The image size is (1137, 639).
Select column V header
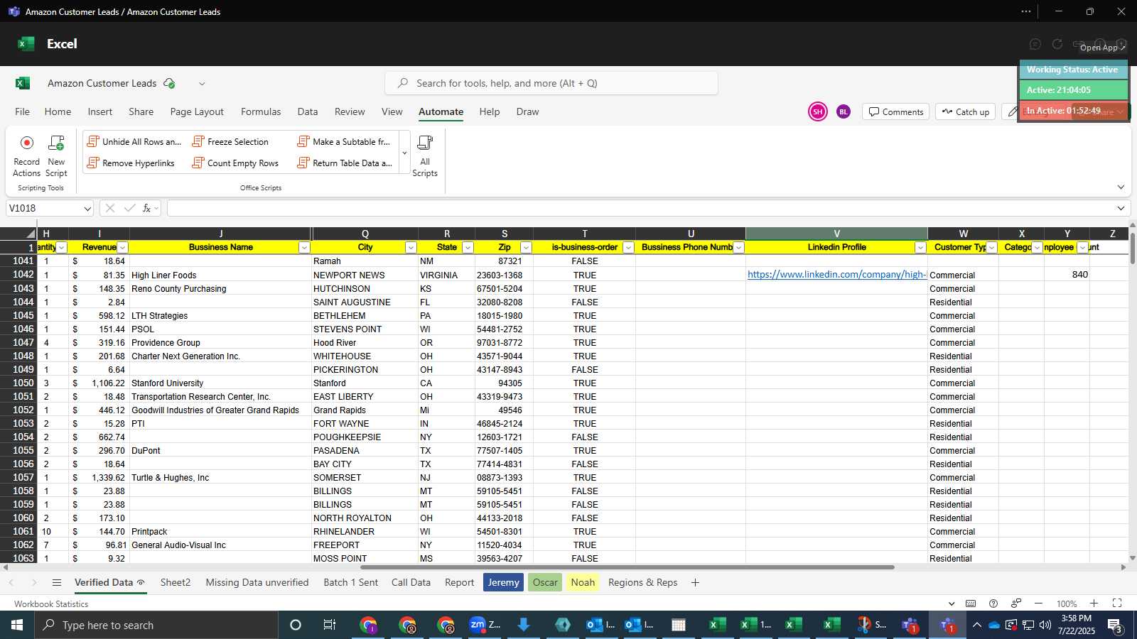(836, 234)
